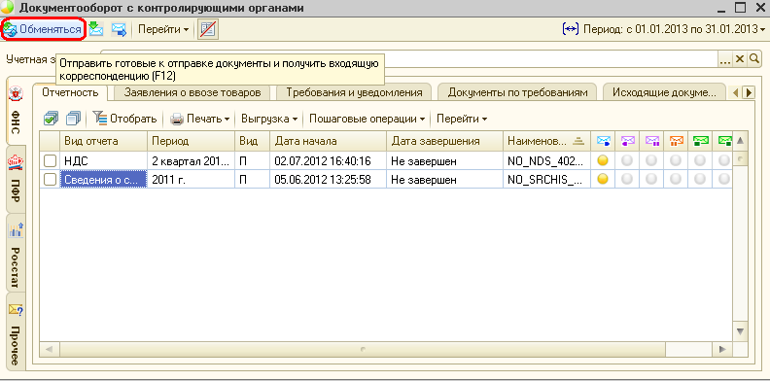
Task: Click the Дата завершения column header
Action: click(x=445, y=141)
